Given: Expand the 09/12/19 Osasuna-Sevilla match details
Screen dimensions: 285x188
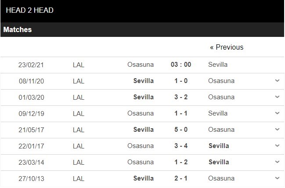Looking at the screenshot, I should click(x=277, y=113).
